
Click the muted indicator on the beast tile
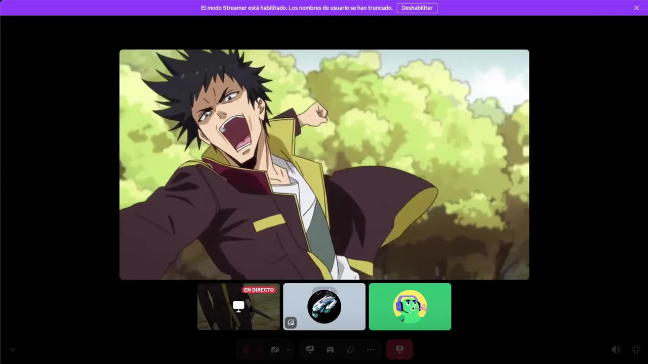[291, 322]
